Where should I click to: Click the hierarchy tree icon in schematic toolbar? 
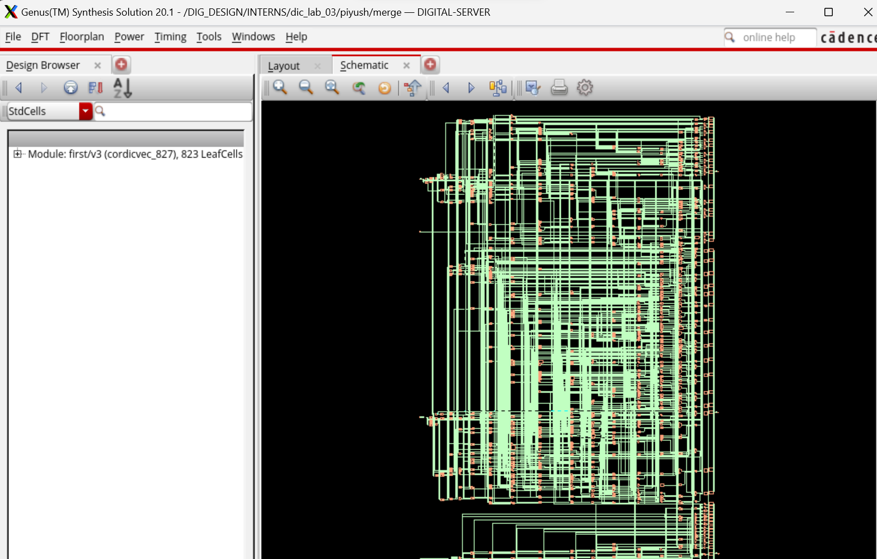point(498,88)
